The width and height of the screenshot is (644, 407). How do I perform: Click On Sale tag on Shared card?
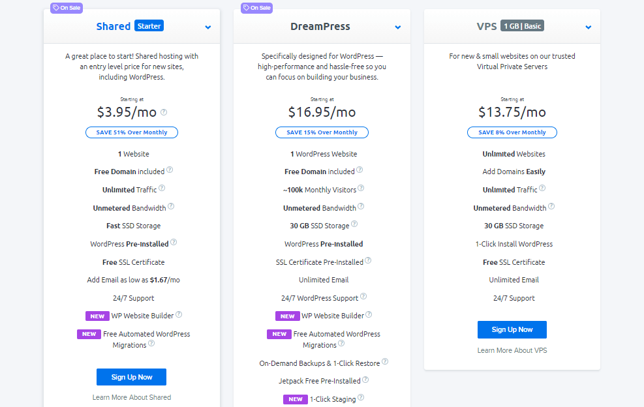pyautogui.click(x=67, y=8)
